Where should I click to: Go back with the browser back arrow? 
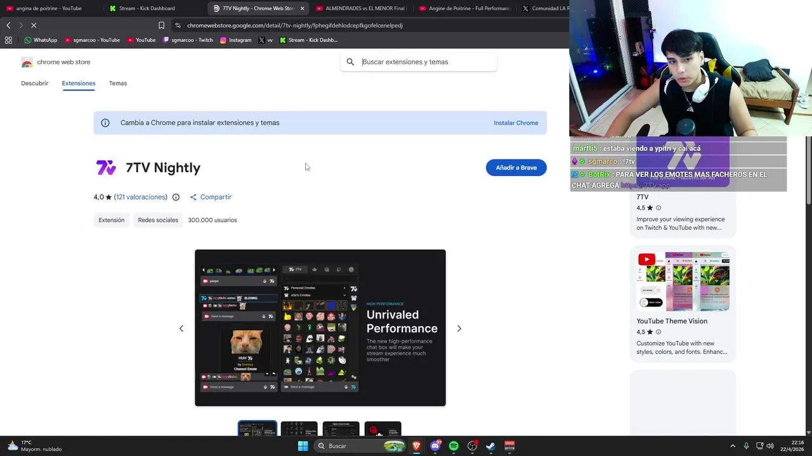coord(8,25)
